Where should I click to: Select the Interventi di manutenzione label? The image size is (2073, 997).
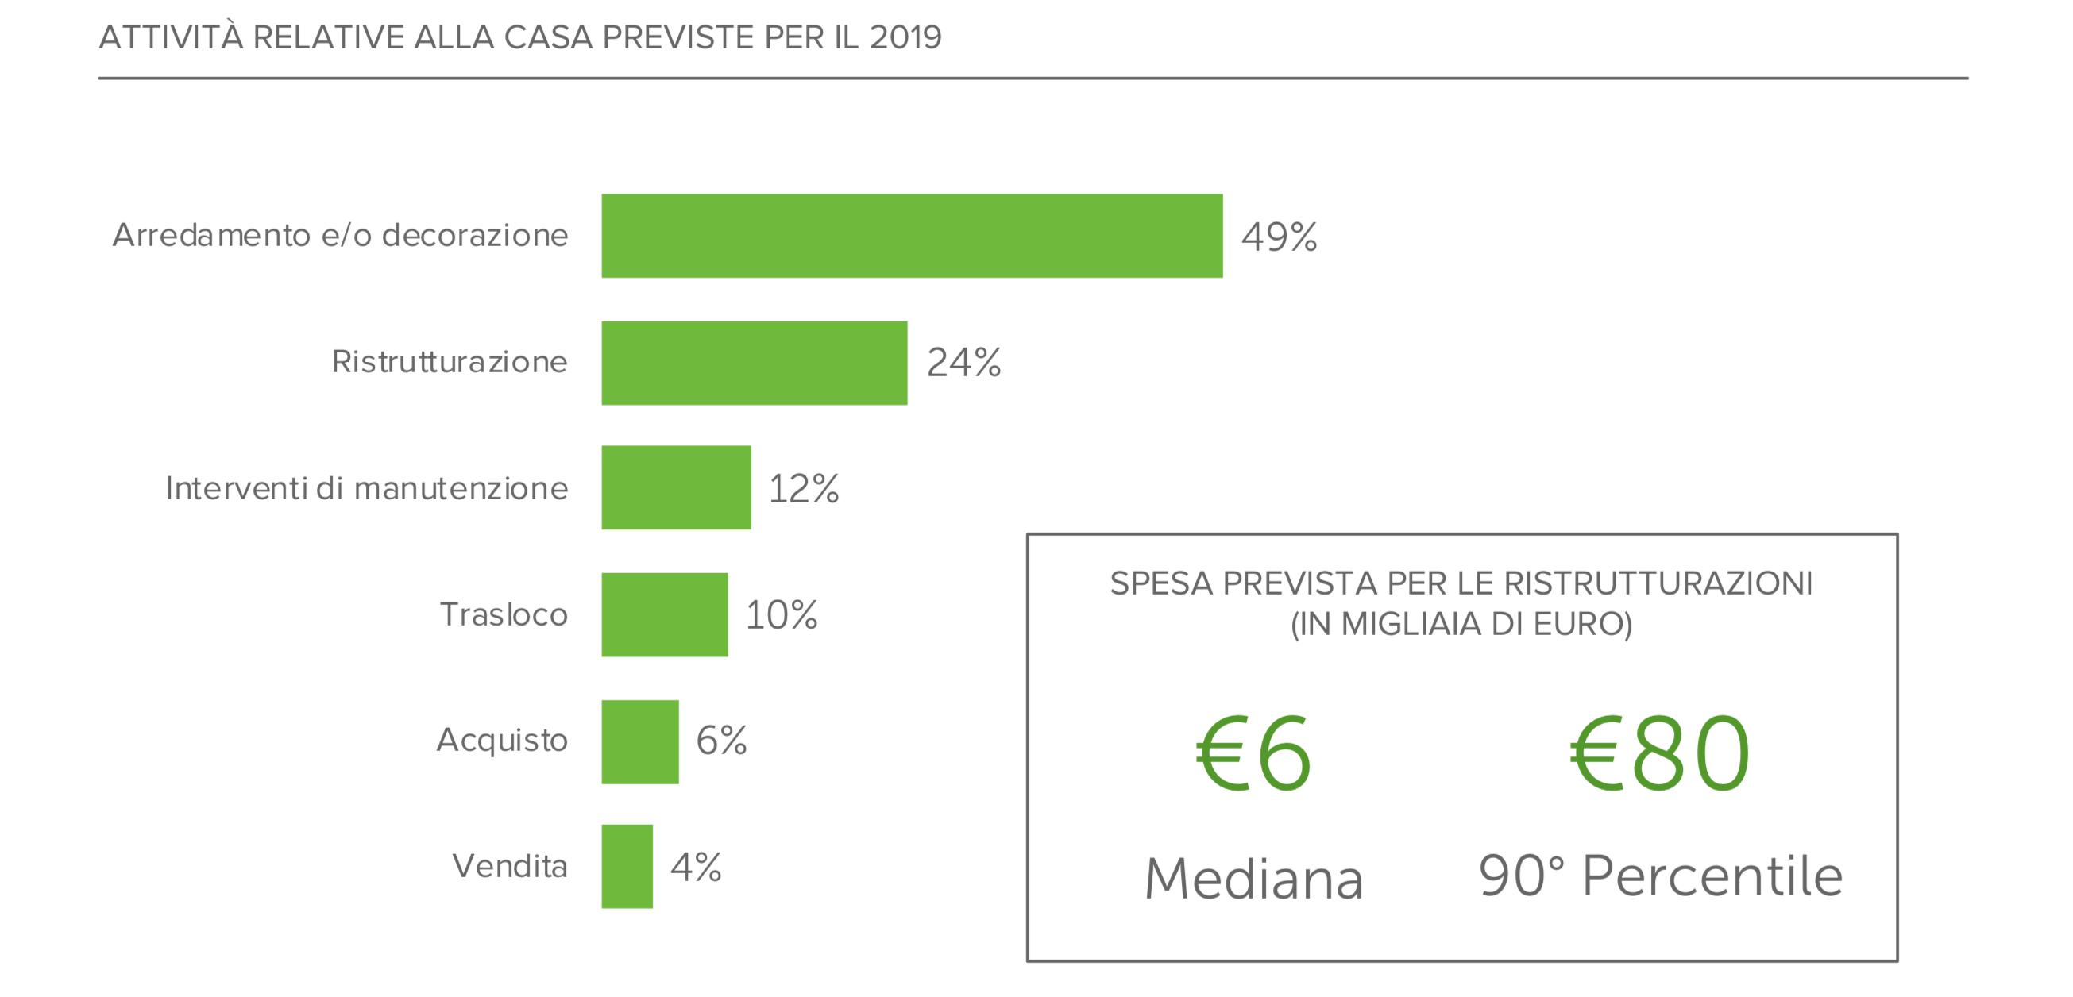[366, 488]
